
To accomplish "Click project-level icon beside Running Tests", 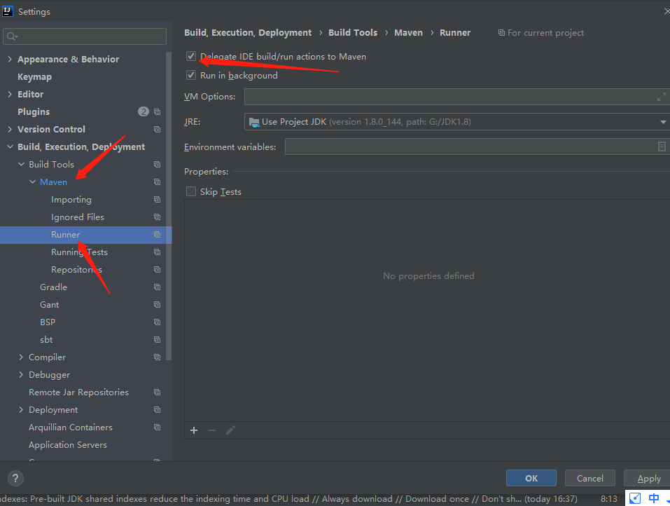I will [158, 252].
